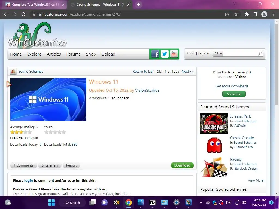Click inside the site search input field
The width and height of the screenshot is (279, 209).
(240, 54)
